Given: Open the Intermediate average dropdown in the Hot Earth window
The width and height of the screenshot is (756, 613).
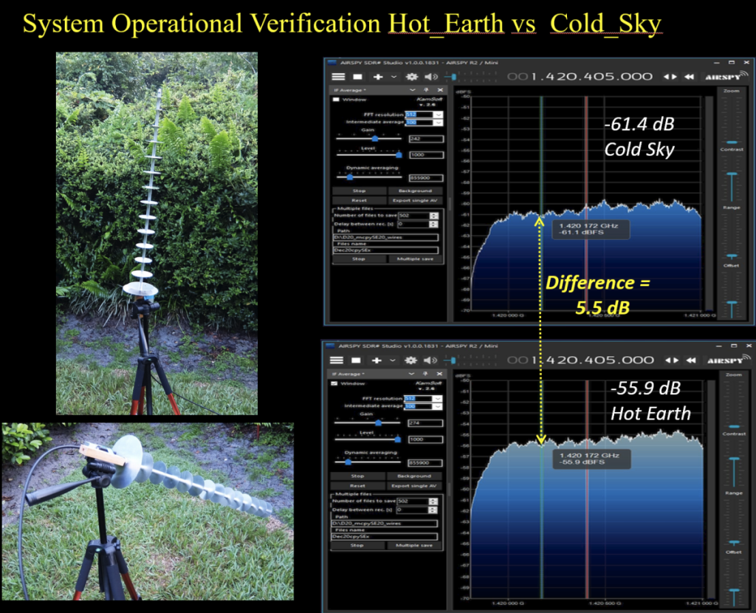Looking at the screenshot, I should pos(438,406).
